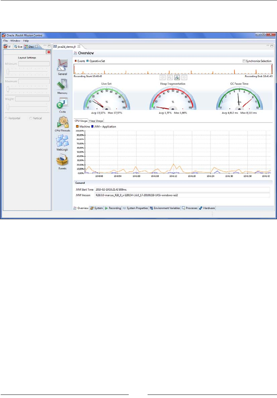Click the Events legend color swatch
Viewport: 277px width, 398px height.
point(75,61)
